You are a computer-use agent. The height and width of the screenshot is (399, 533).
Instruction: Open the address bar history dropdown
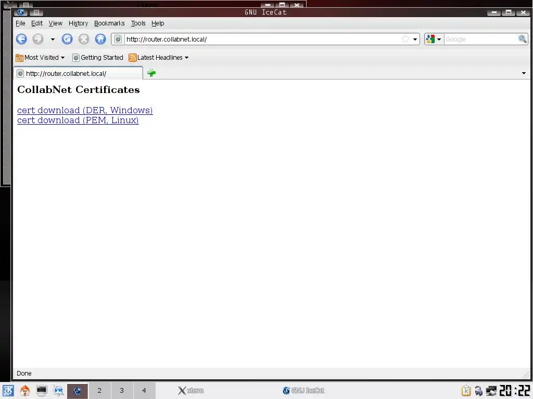point(415,39)
